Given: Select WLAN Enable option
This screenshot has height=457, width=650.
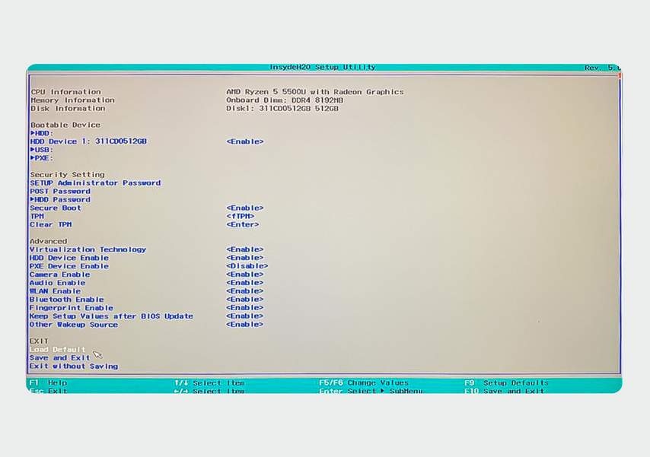Looking at the screenshot, I should click(55, 291).
